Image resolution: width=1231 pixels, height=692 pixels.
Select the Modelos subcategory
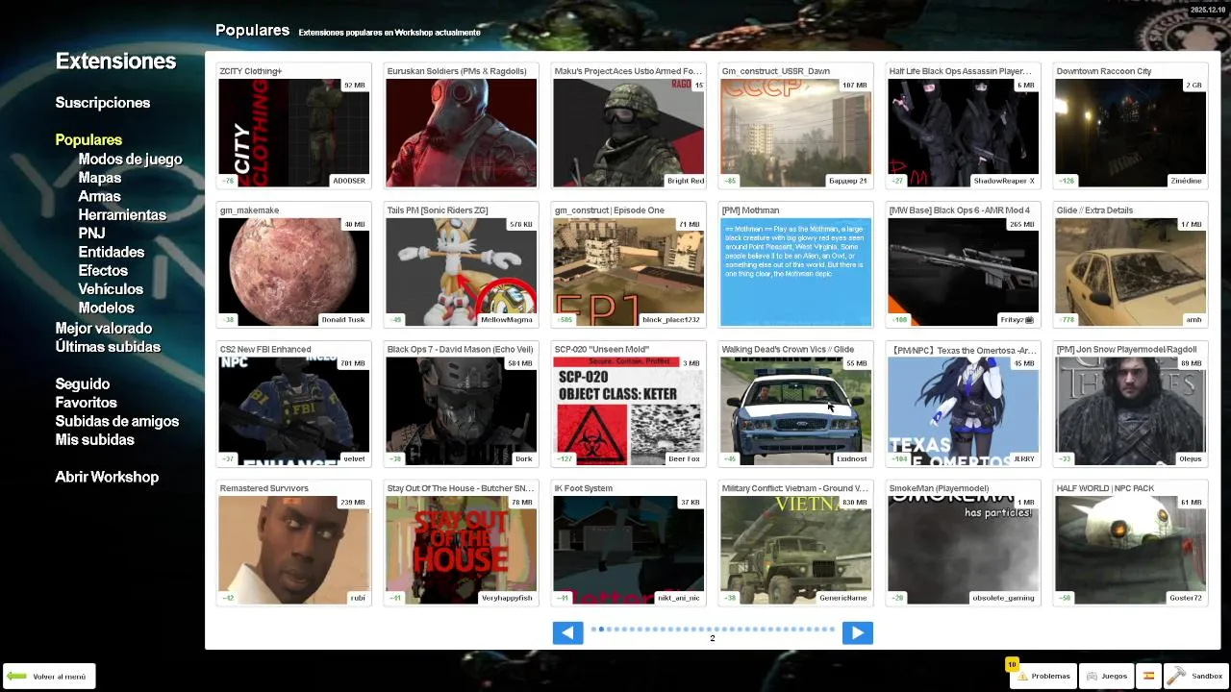pyautogui.click(x=106, y=308)
